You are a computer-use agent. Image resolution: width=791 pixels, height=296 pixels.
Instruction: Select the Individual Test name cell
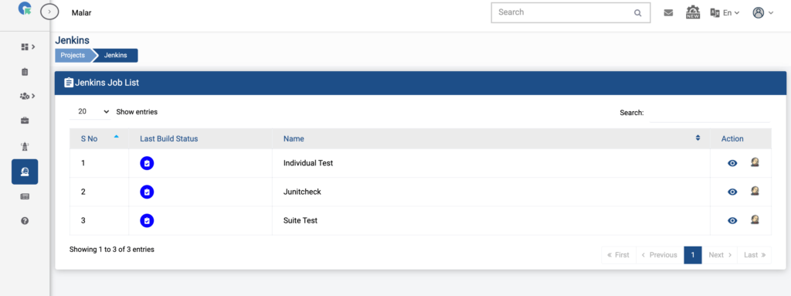(x=491, y=163)
